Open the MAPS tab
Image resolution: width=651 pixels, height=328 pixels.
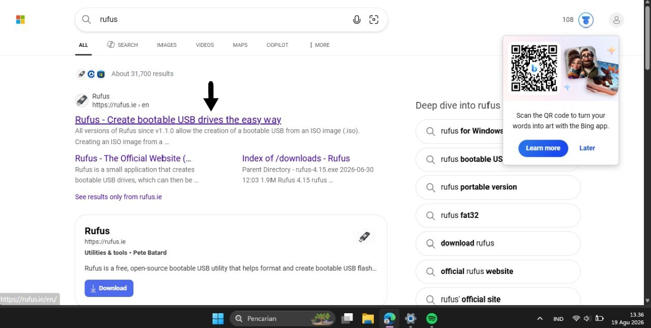240,45
